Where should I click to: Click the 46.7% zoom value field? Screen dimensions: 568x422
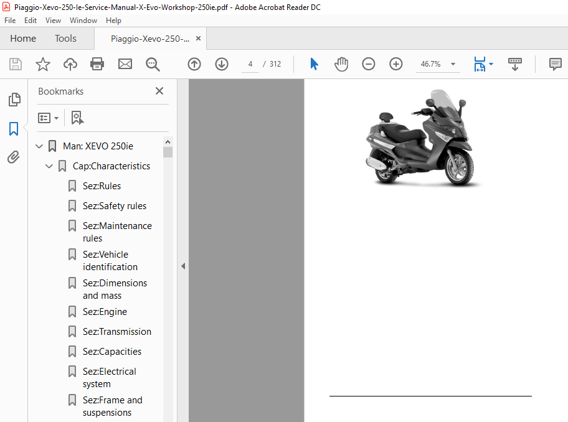tap(430, 64)
